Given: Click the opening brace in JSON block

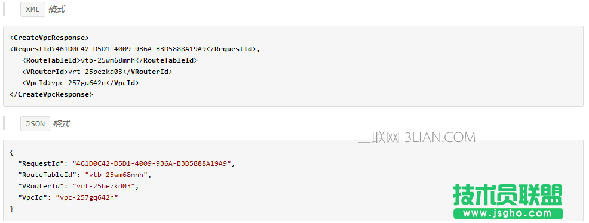Looking at the screenshot, I should point(11,152).
